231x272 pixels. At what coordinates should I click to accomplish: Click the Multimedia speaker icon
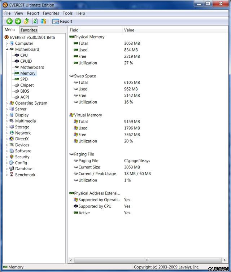click(x=12, y=121)
